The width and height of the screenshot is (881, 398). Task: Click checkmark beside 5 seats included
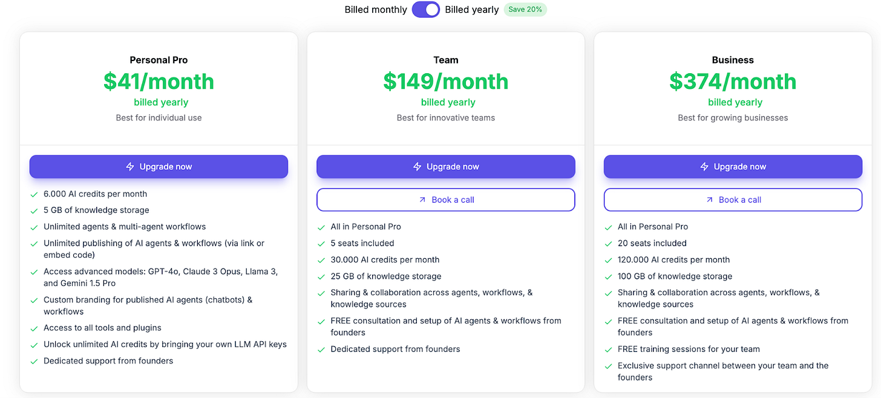tap(321, 243)
